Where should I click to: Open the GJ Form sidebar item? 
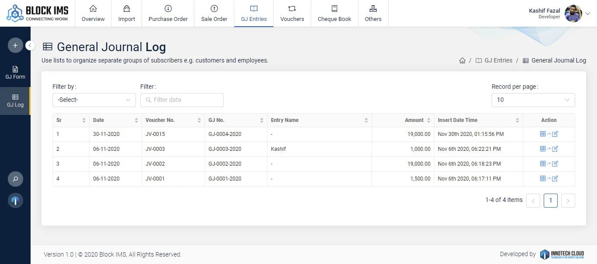pos(15,73)
